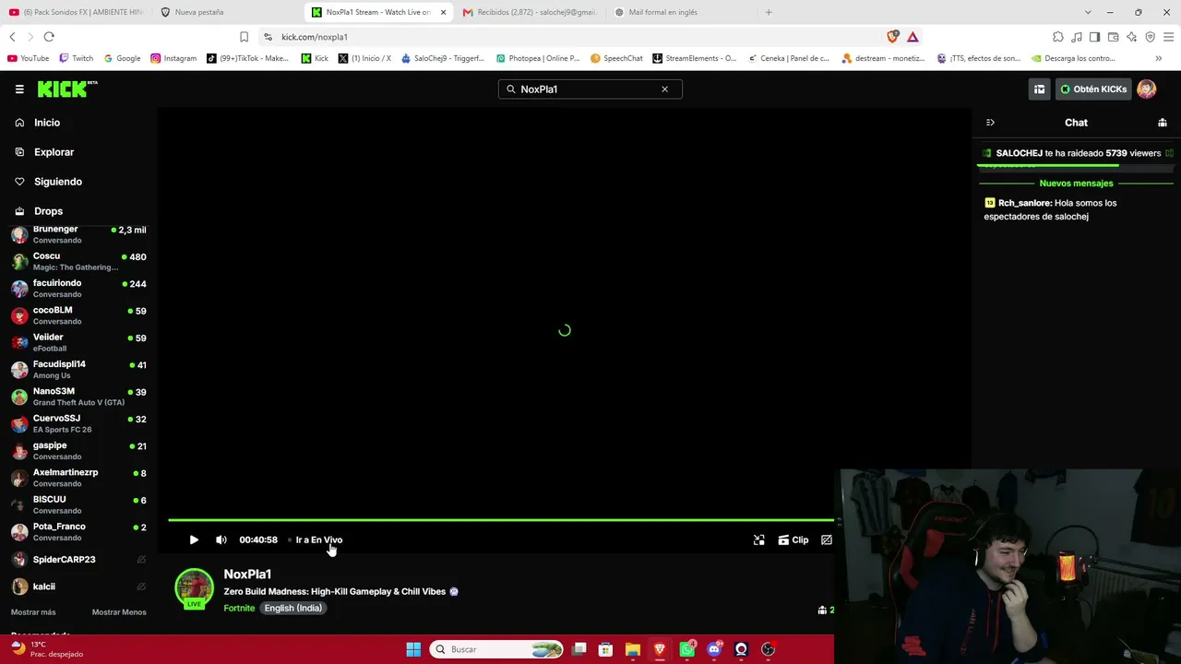The image size is (1181, 664).
Task: Go back to the previous page
Action: [12, 37]
